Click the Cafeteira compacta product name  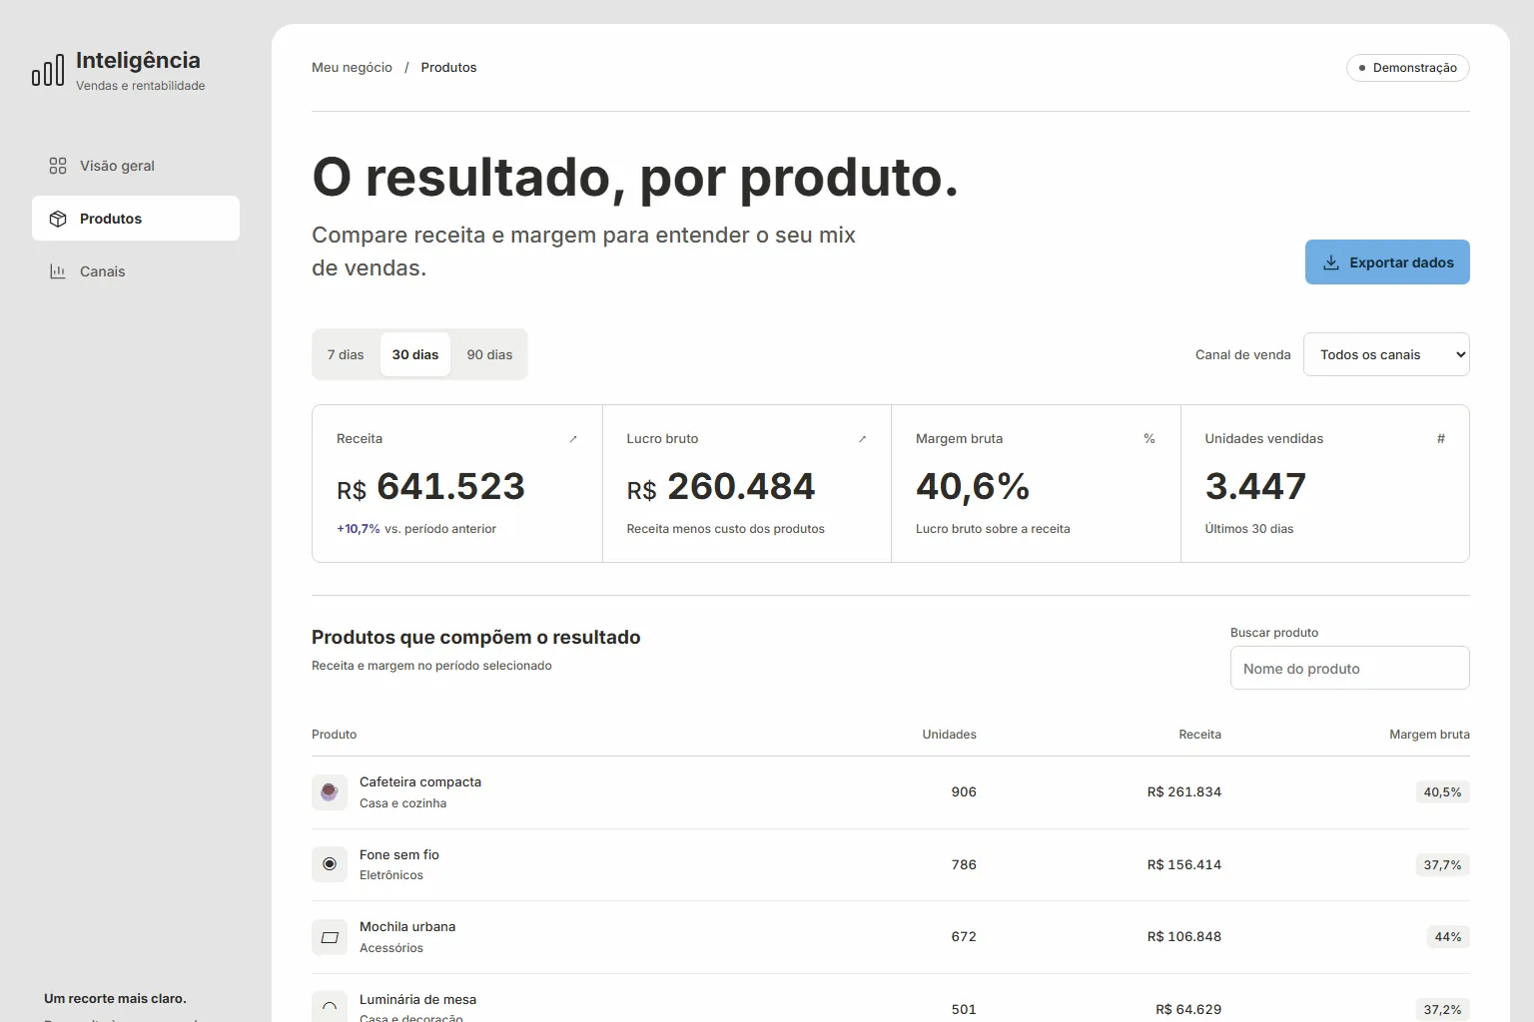click(420, 782)
